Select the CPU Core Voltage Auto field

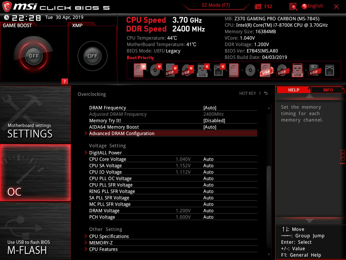(208, 159)
